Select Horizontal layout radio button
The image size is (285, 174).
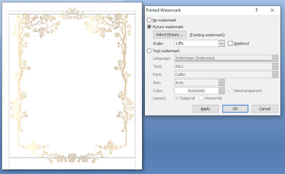(201, 98)
